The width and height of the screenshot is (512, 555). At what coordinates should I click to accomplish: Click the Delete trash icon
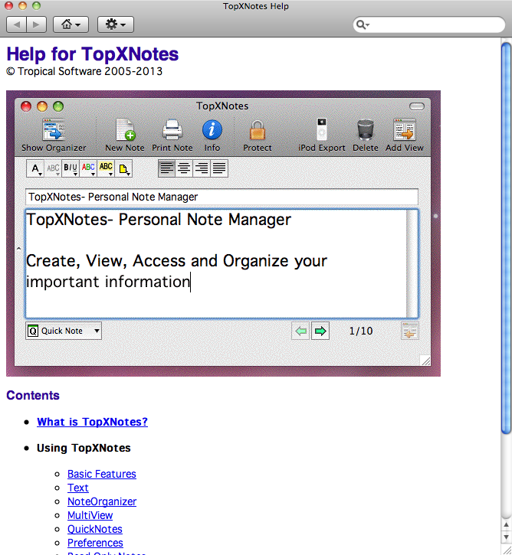pos(366,130)
